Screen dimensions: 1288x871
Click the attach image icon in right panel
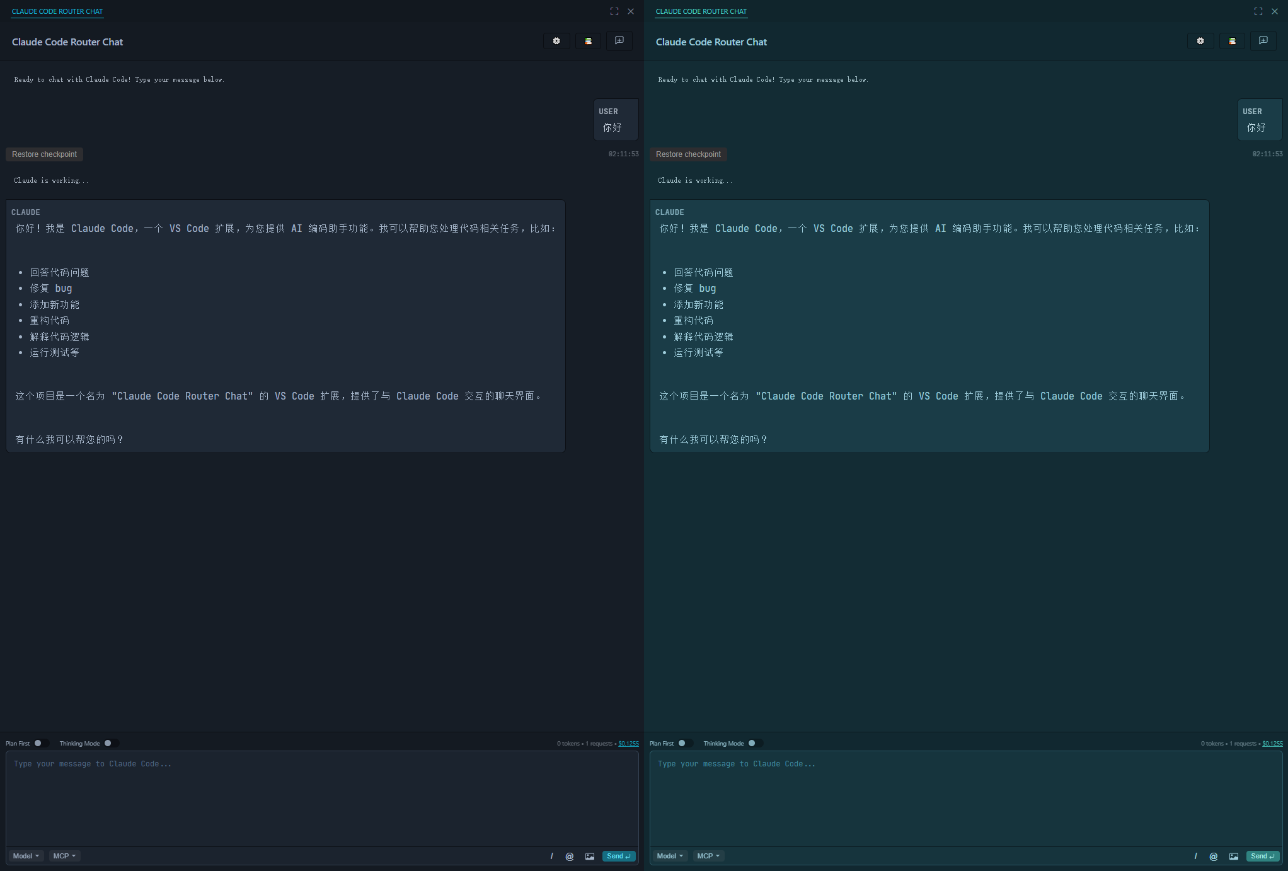tap(1234, 856)
